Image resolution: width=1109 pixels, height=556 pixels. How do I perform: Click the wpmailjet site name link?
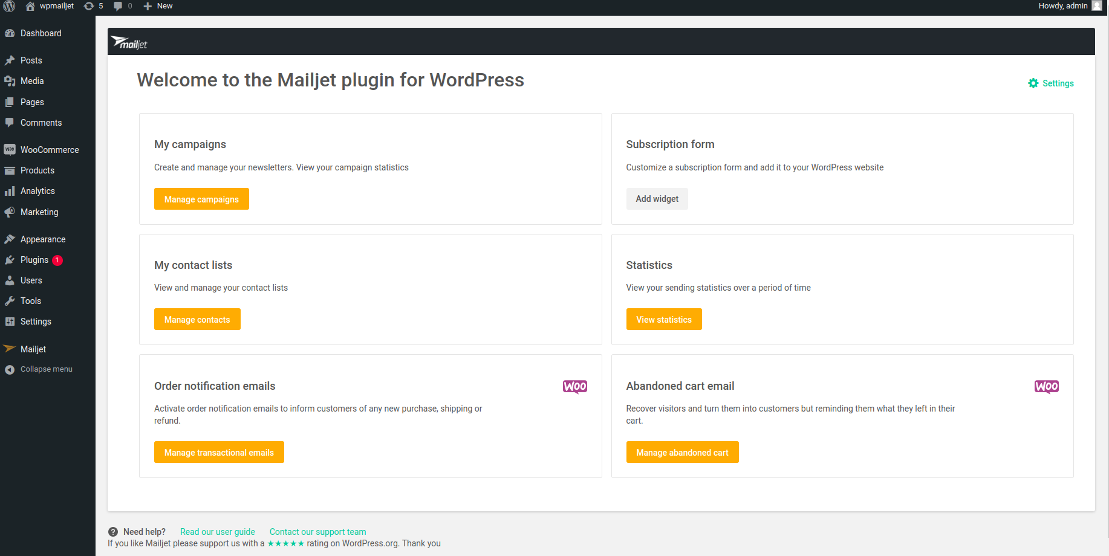tap(57, 6)
